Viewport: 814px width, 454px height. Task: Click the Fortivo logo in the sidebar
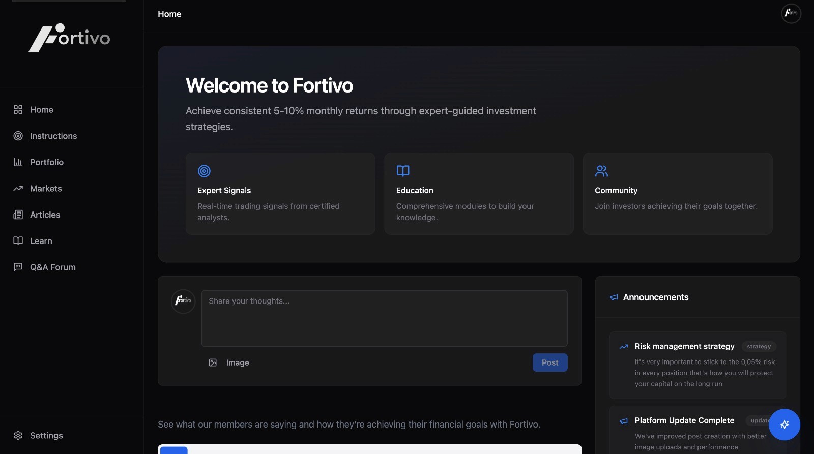[x=69, y=38]
